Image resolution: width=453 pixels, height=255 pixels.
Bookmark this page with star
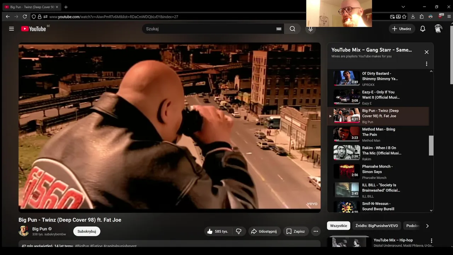coord(404,17)
